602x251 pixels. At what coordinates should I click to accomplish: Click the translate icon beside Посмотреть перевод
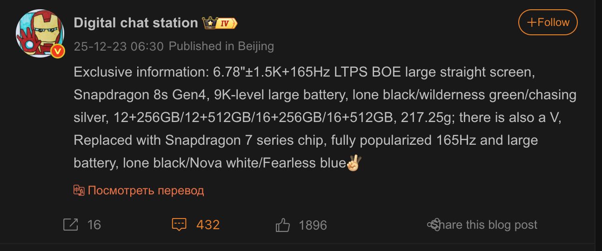(x=79, y=190)
